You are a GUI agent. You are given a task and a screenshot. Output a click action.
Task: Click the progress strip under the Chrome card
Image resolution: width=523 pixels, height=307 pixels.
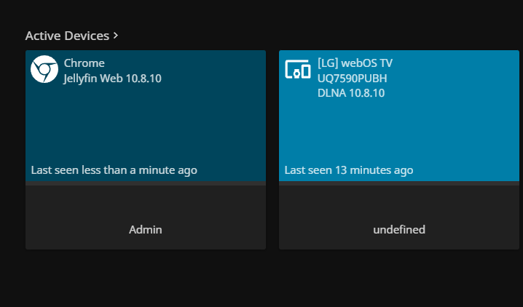(146, 183)
